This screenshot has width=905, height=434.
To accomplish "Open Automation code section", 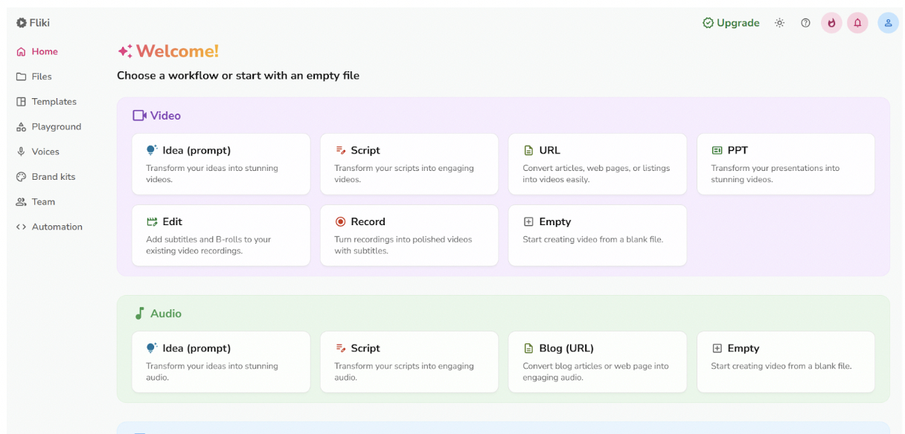I will click(x=57, y=227).
